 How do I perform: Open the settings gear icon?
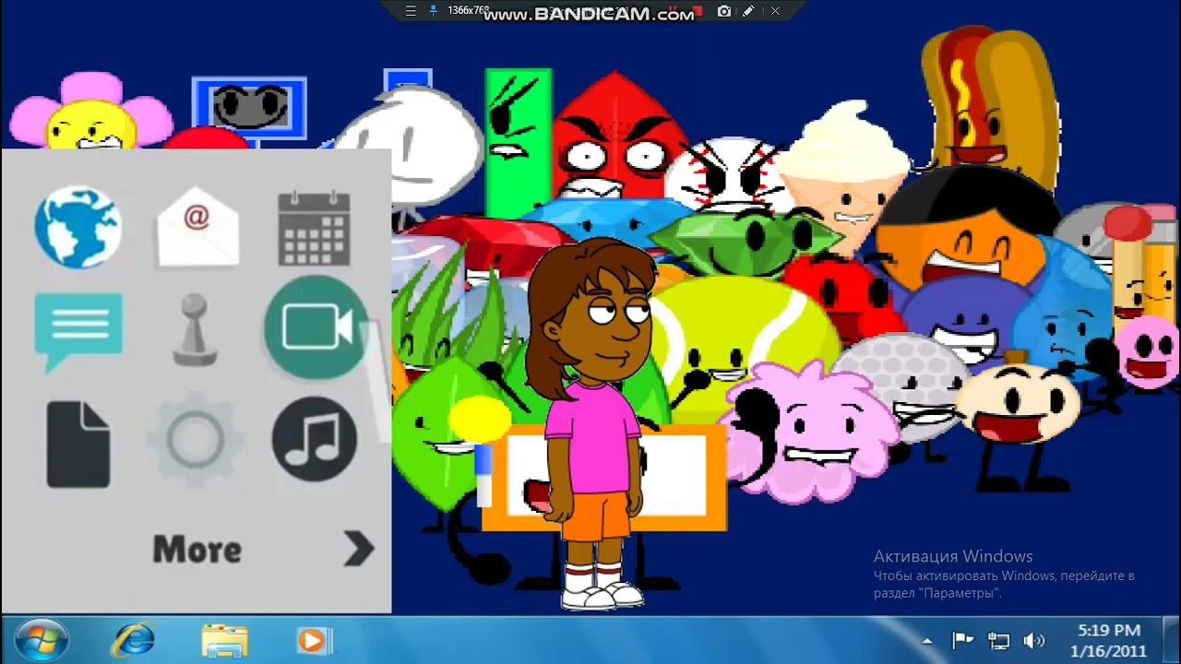click(x=195, y=441)
